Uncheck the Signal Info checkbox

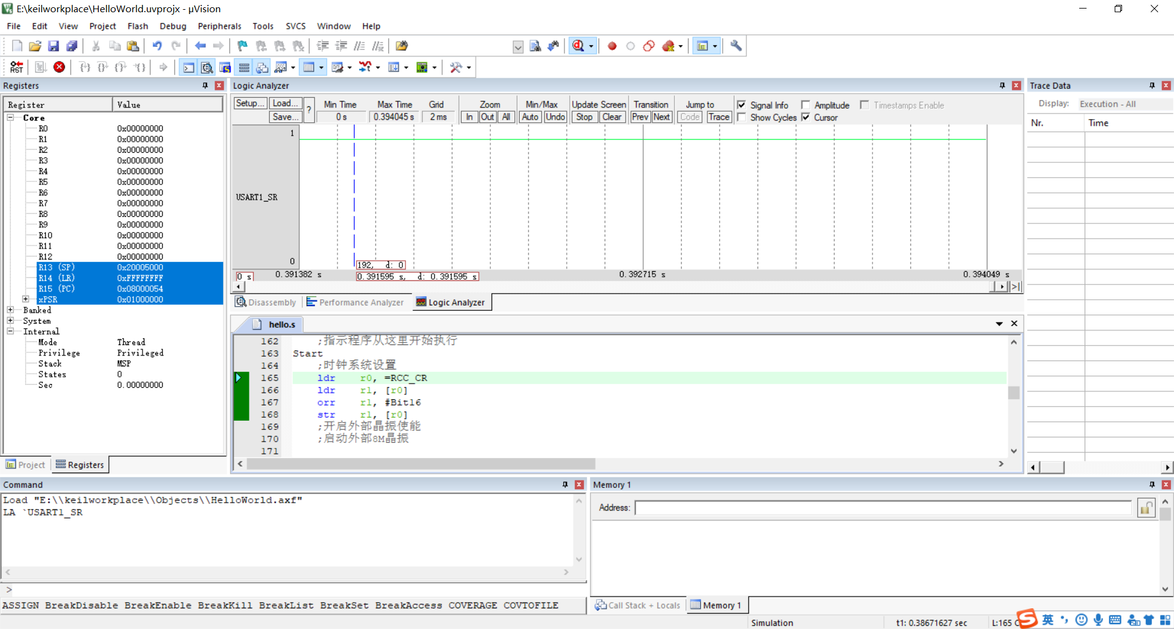point(742,105)
